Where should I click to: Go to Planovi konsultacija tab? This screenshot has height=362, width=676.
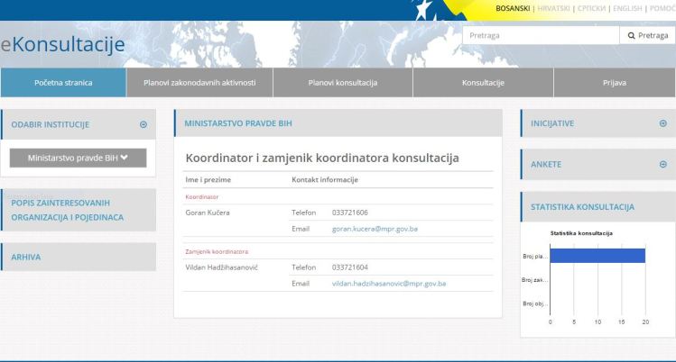pyautogui.click(x=342, y=83)
